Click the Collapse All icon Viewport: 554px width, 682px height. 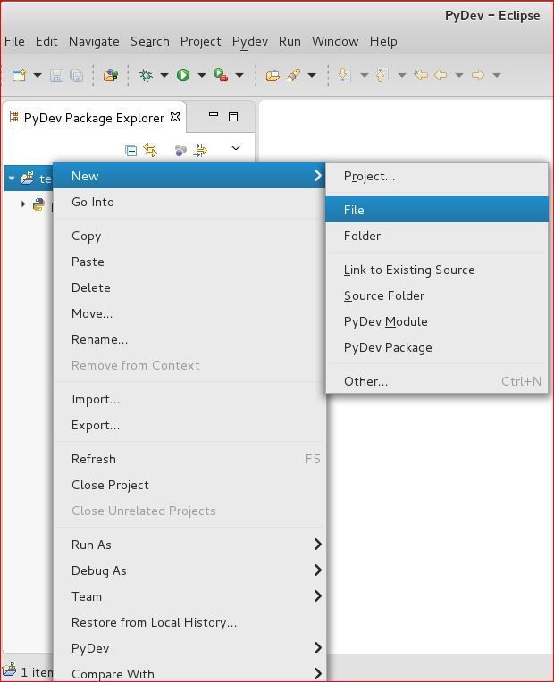[x=130, y=151]
